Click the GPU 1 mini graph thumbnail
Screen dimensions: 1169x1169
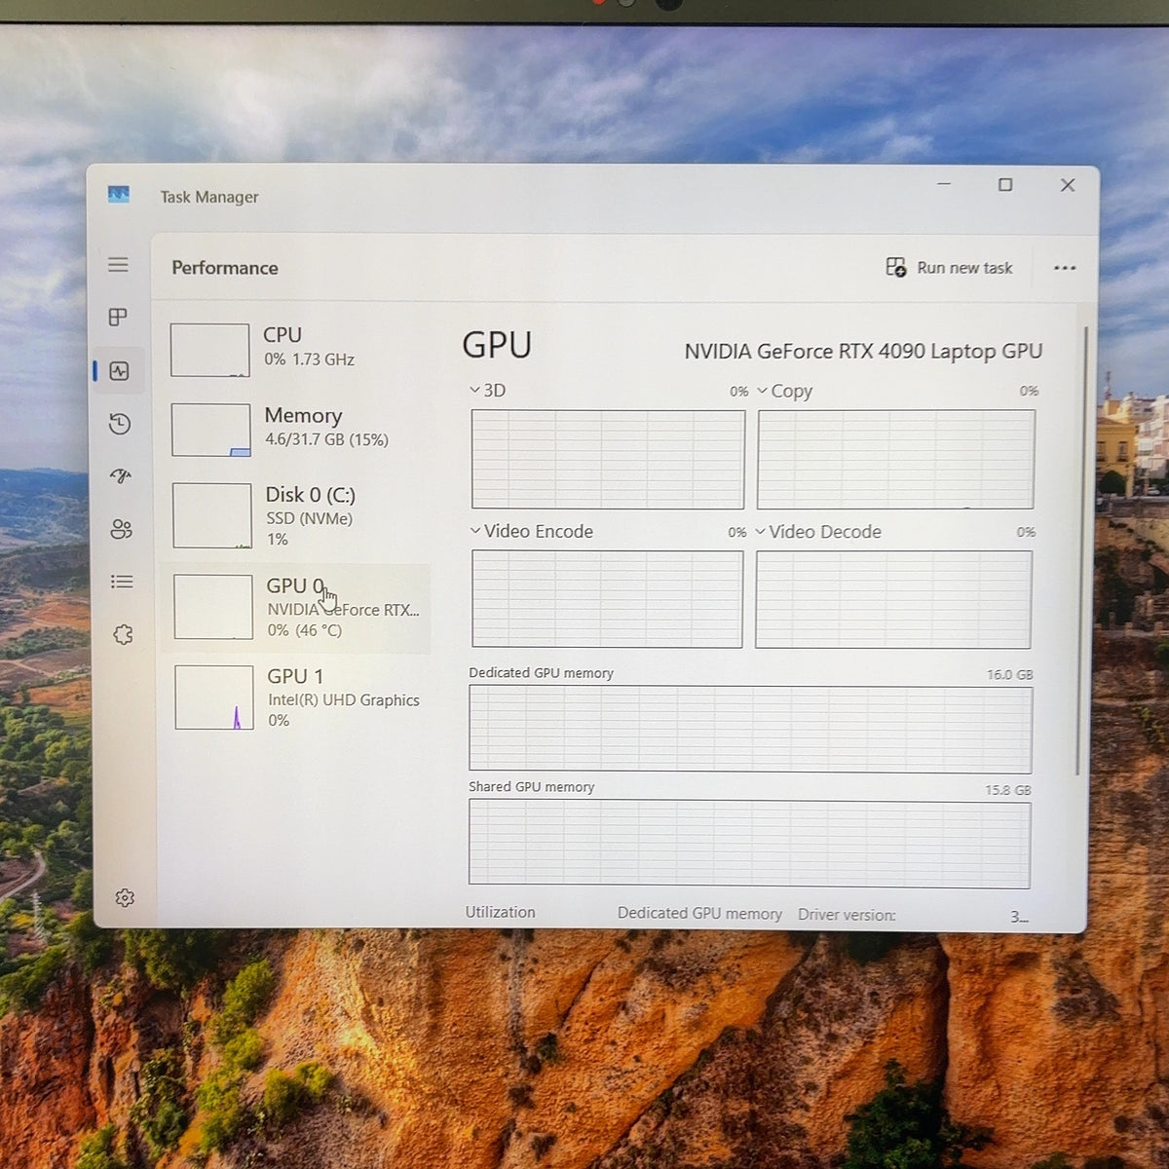pos(214,698)
